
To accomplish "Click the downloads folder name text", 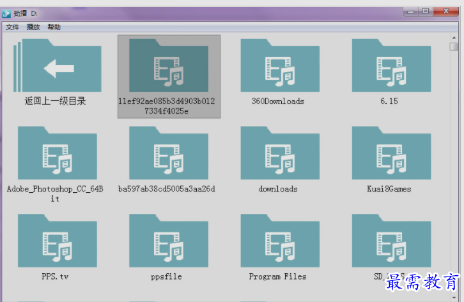I will click(x=278, y=189).
